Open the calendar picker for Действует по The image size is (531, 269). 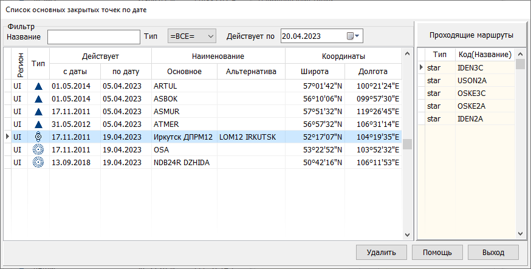(x=353, y=36)
